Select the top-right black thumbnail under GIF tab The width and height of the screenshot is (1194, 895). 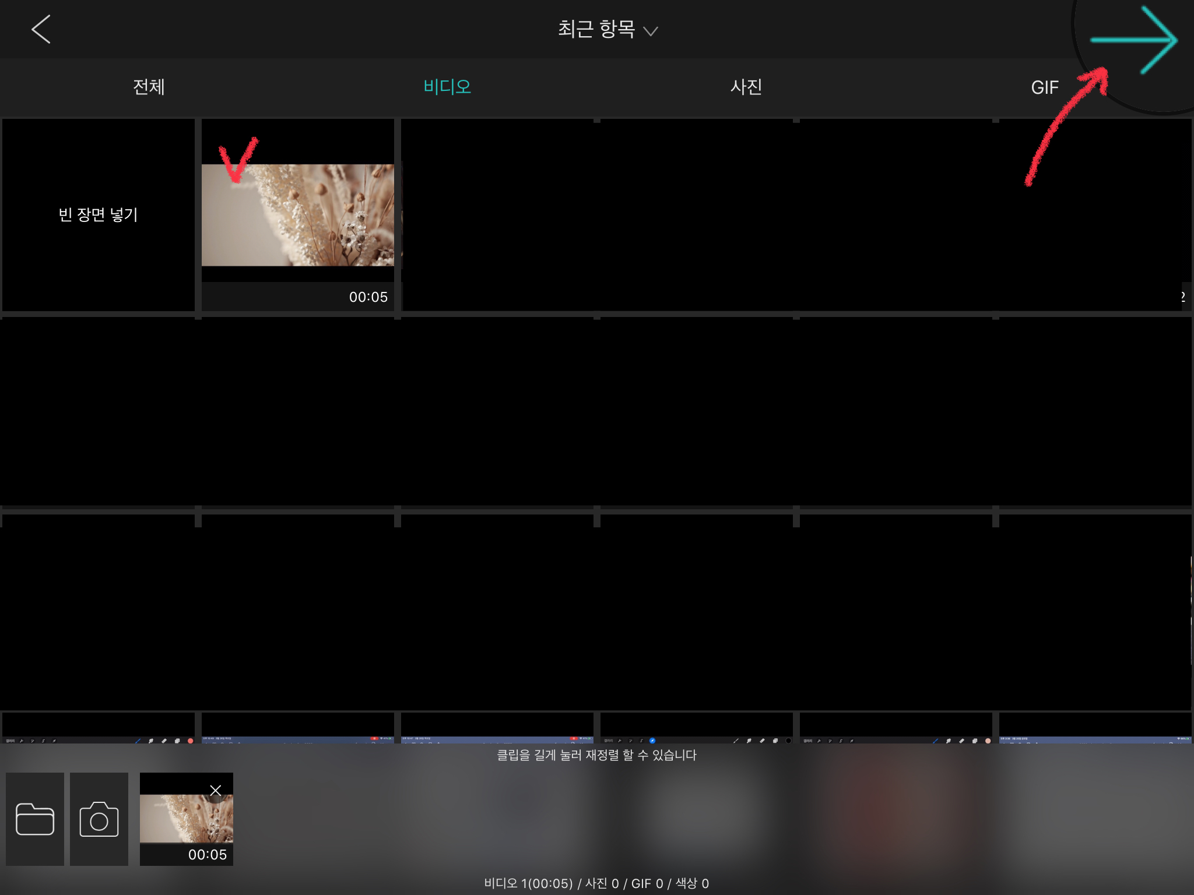[x=1095, y=214]
